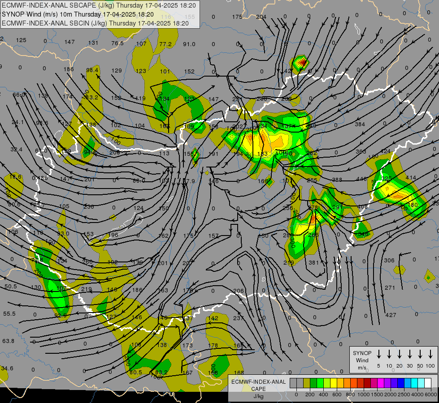Click 'ECMWF-INDEX-ANAL' label in CAPE legend

[258, 382]
